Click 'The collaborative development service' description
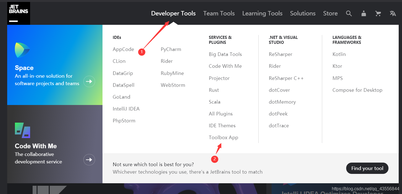402x194 pixels. pyautogui.click(x=38, y=158)
